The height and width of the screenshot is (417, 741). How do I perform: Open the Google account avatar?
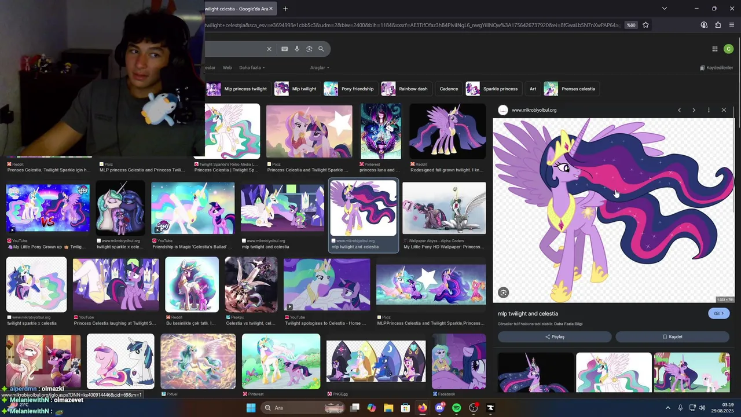728,49
